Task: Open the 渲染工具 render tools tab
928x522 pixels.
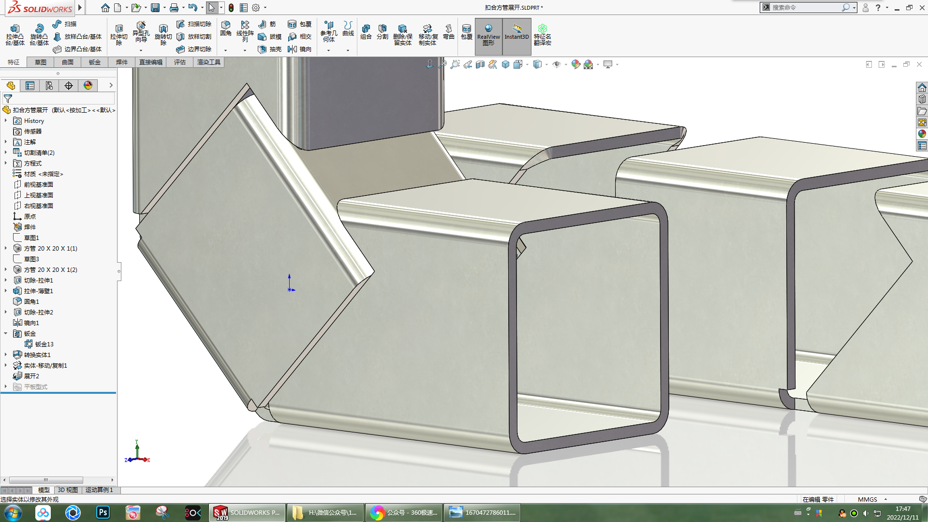Action: [209, 62]
